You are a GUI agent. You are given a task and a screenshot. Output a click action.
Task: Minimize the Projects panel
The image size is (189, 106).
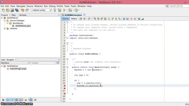(59, 15)
